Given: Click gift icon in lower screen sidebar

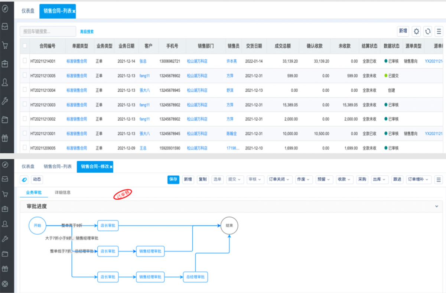Looking at the screenshot, I should [x=5, y=269].
